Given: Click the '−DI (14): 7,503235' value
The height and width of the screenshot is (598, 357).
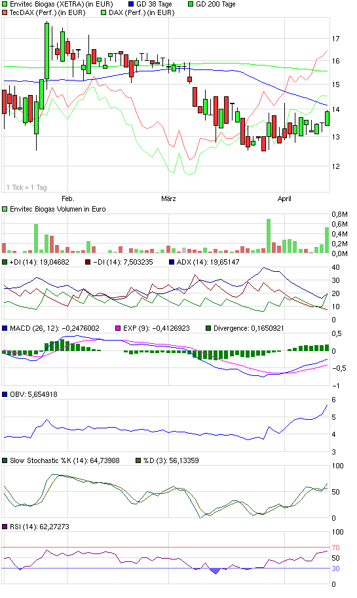Looking at the screenshot, I should click(122, 262).
